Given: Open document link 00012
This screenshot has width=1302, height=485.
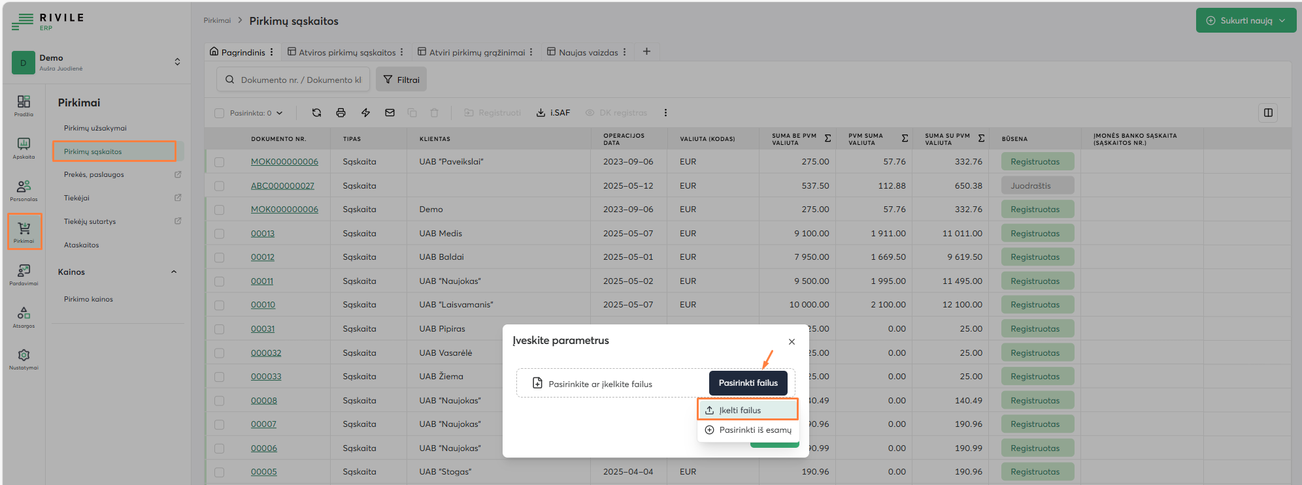Looking at the screenshot, I should pos(262,257).
